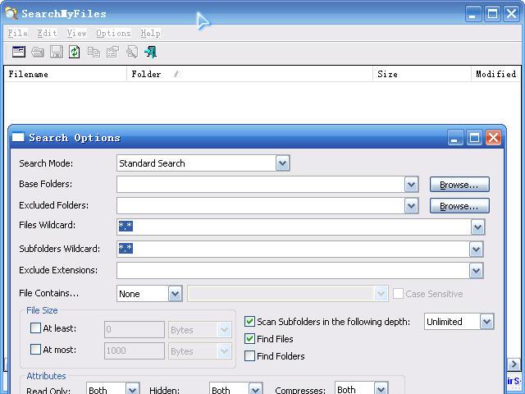Click in the Files Wildcard field
525x394 pixels.
click(x=294, y=227)
